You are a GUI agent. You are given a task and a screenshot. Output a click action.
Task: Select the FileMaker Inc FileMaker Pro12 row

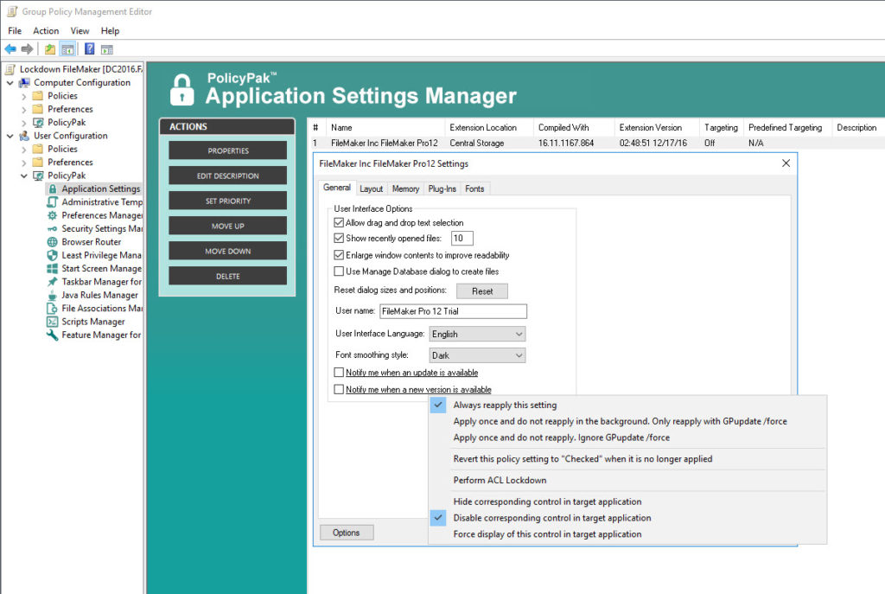[x=596, y=144]
